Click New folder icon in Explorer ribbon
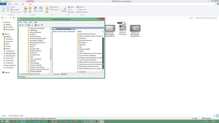Image resolution: width=219 pixels, height=123 pixels. (x=47, y=10)
